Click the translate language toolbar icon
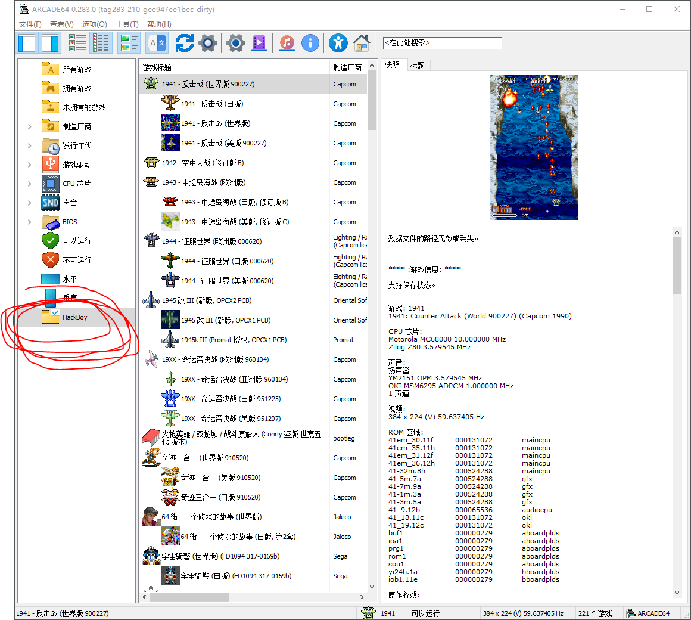Image resolution: width=691 pixels, height=620 pixels. (157, 43)
